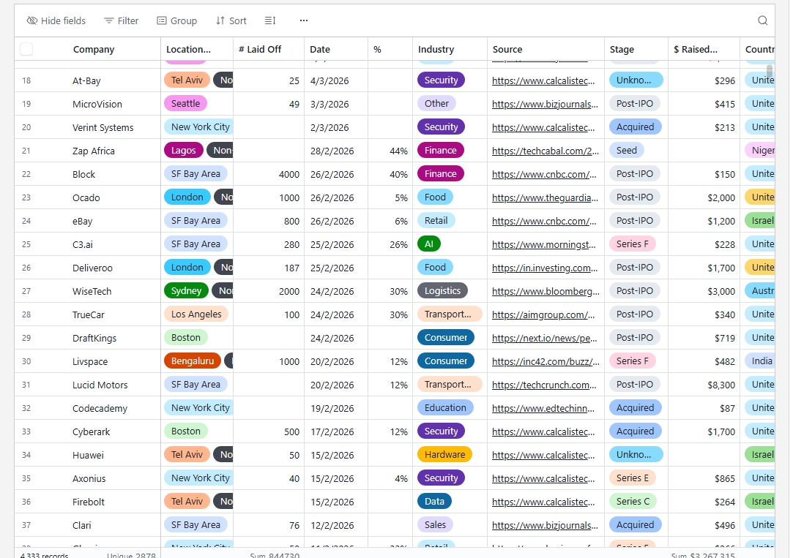Tick the select-all checkbox in header
The height and width of the screenshot is (558, 793).
point(26,49)
